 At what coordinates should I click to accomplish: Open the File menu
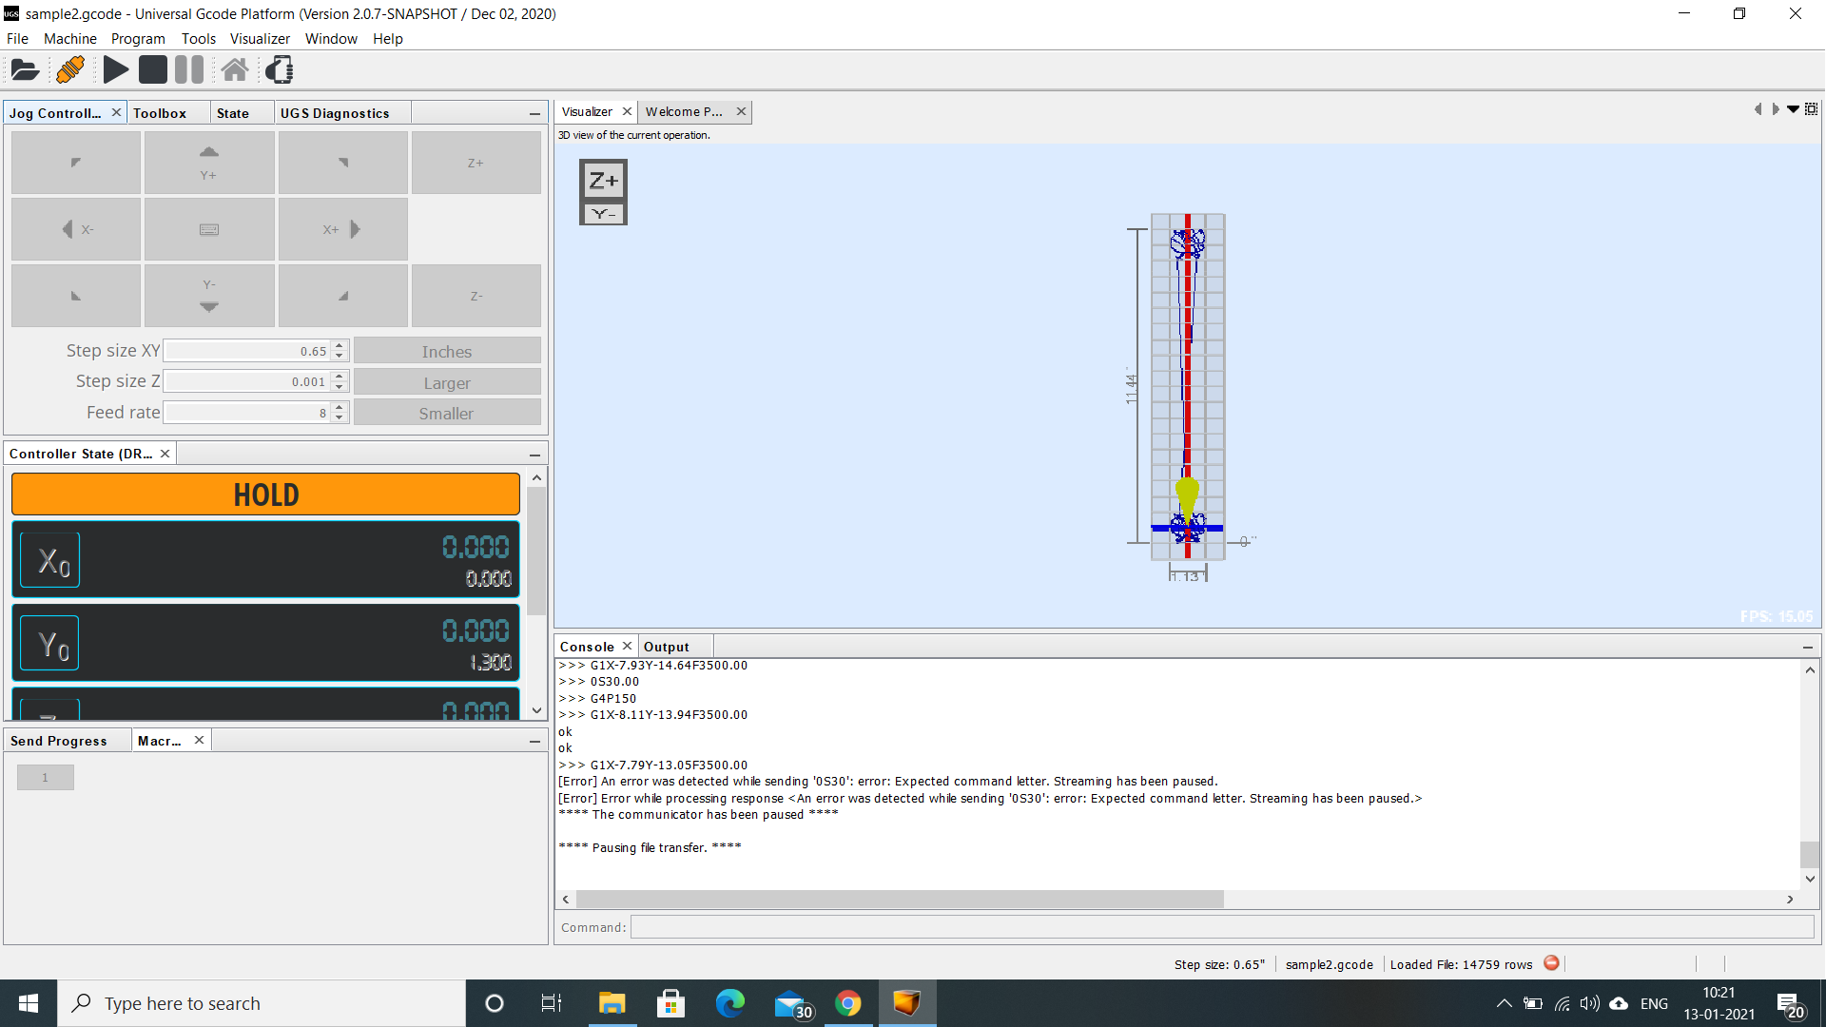[x=17, y=38]
